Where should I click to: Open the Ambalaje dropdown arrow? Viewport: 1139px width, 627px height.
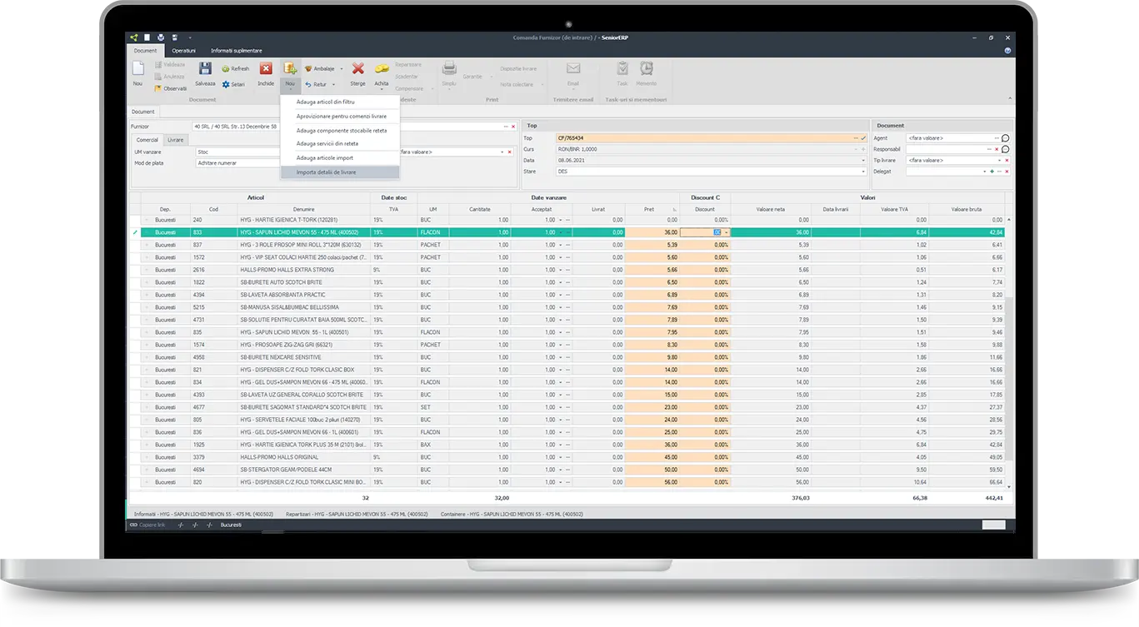[341, 69]
